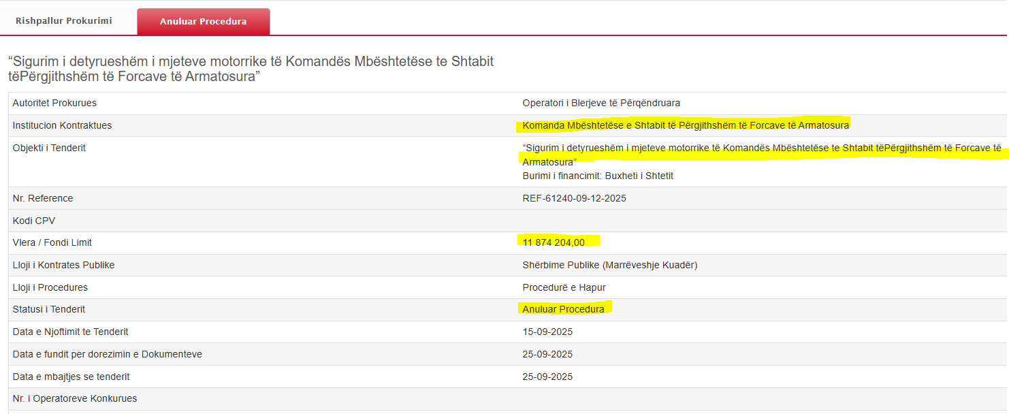Viewport: 1009px width, 414px height.
Task: Click the Burimi i financimit text line
Action: click(598, 176)
